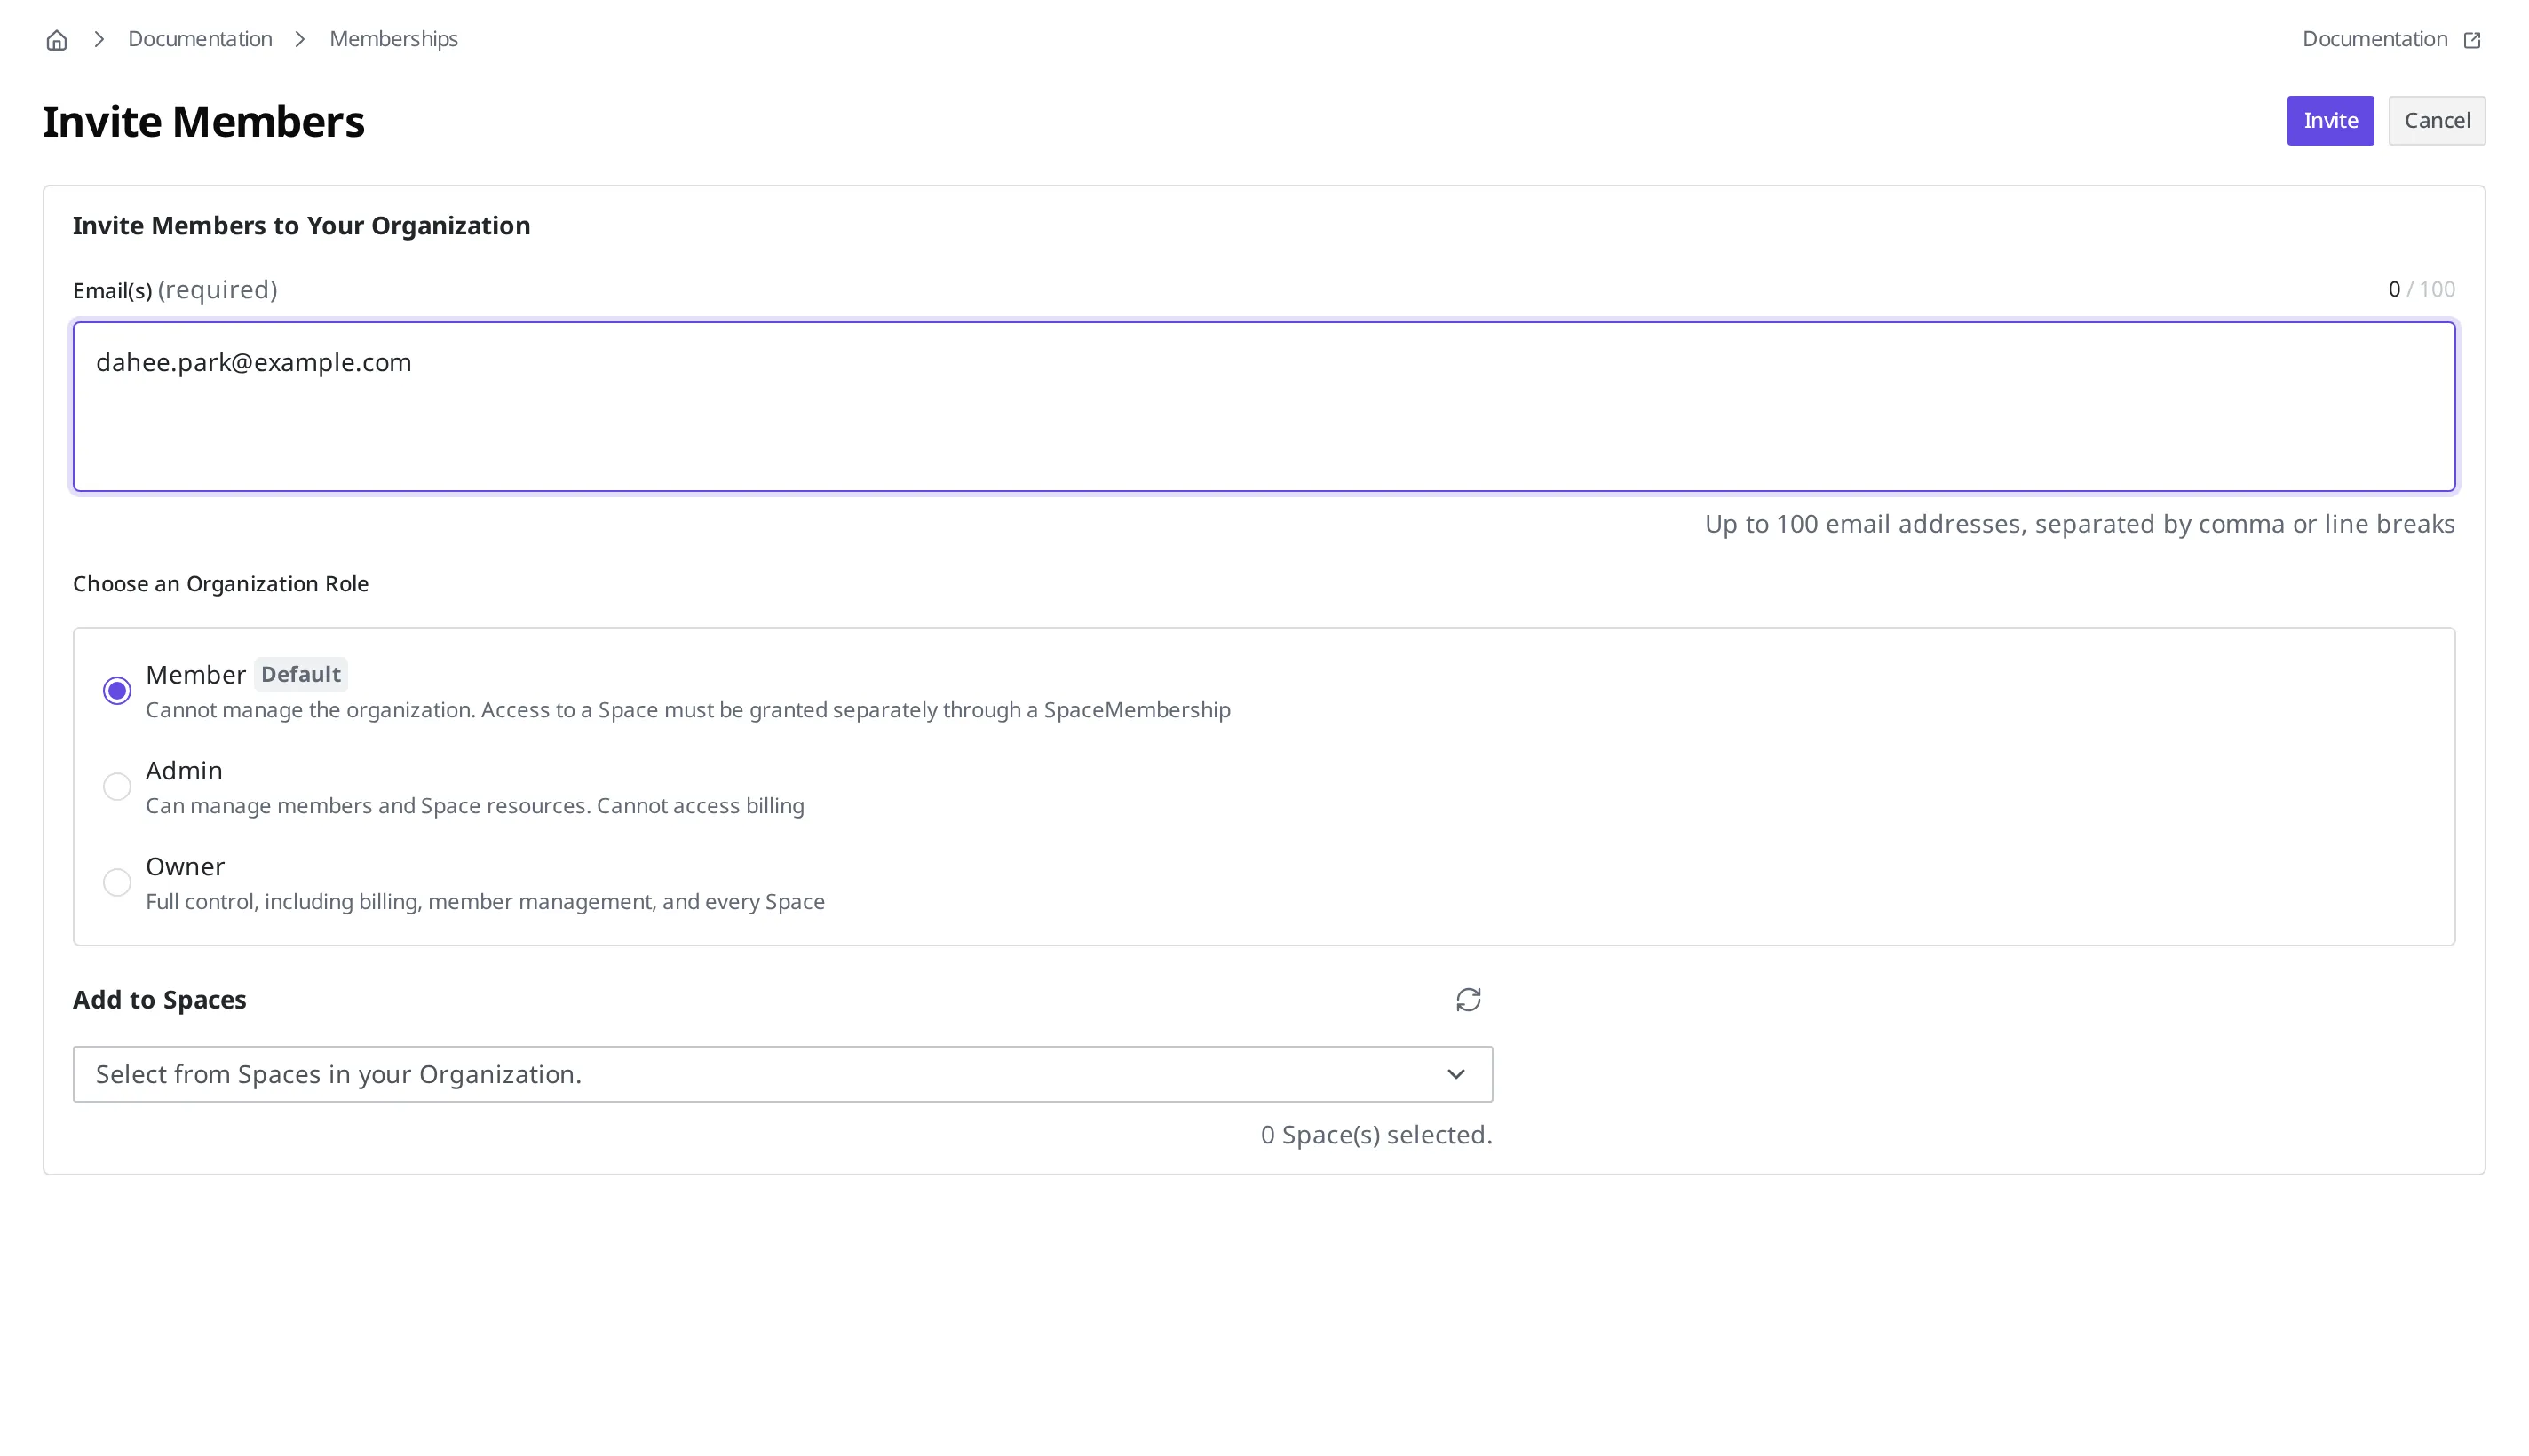The width and height of the screenshot is (2529, 1456).
Task: Choose the Owner organization role
Action: pyautogui.click(x=117, y=883)
